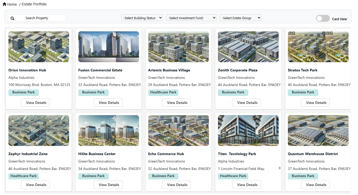Click the Estate Portfolio breadcrumb entry

click(x=34, y=4)
